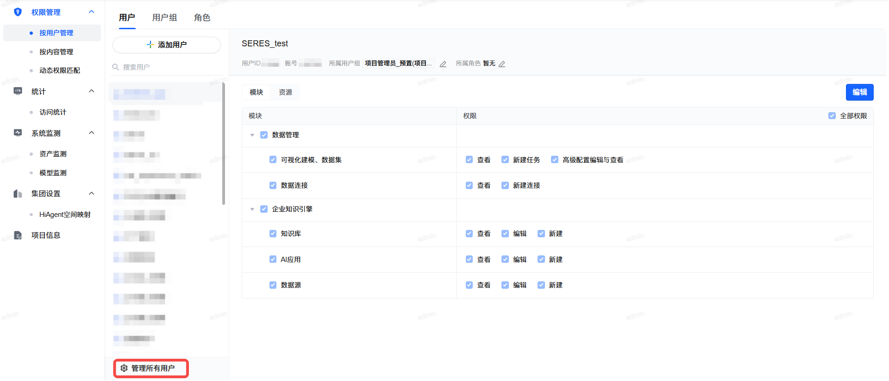Toggle the 新建连接 checkbox
889x381 pixels.
pyautogui.click(x=505, y=185)
